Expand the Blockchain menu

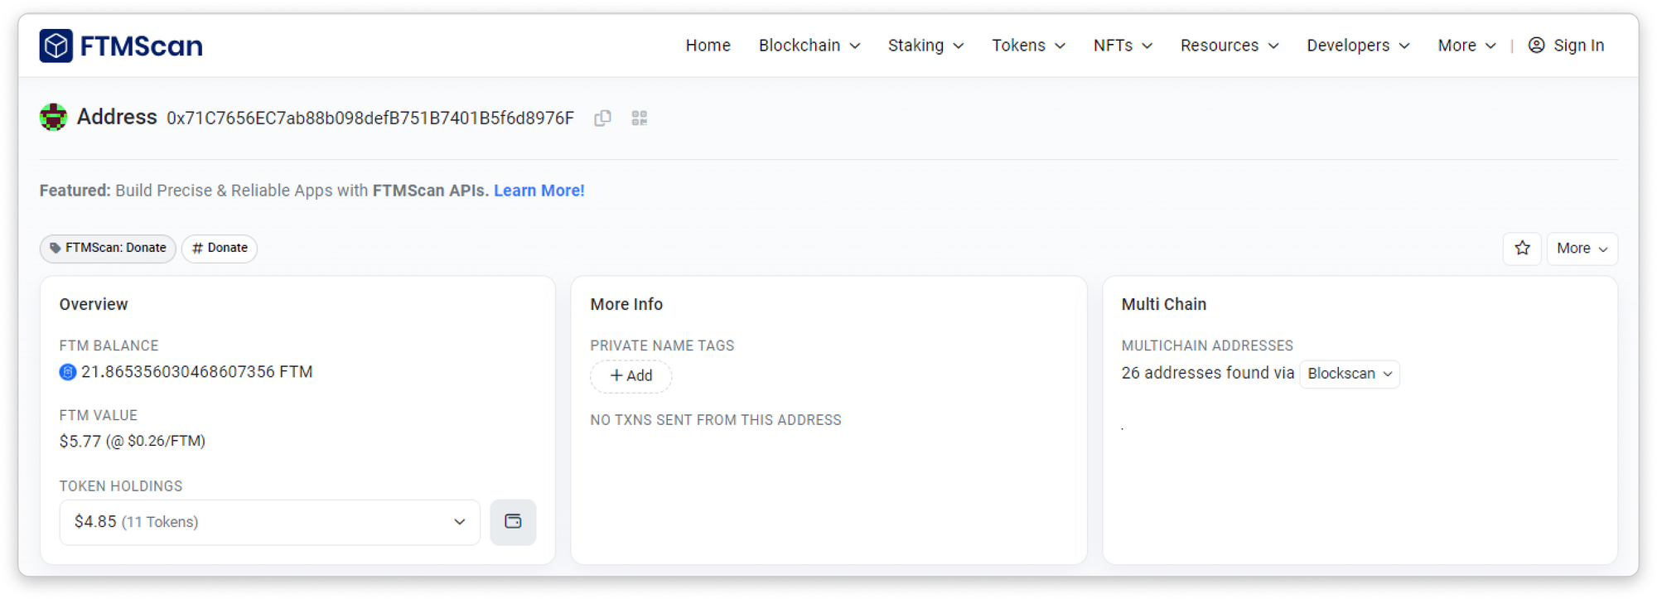809,46
